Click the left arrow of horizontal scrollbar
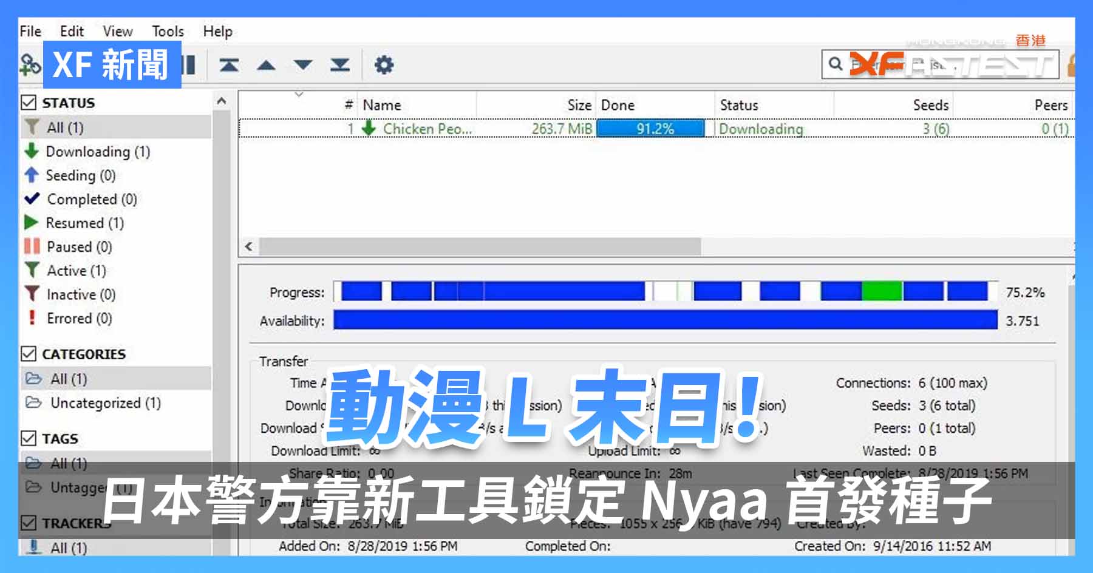 click(248, 246)
